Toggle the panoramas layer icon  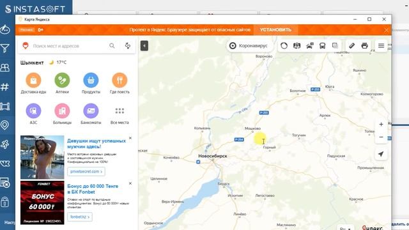[x=297, y=46]
